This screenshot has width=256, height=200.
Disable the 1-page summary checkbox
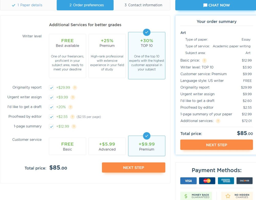click(x=51, y=126)
